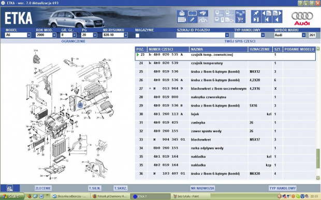Open the OGRANICZENIE tab
Viewport: 321px width, 200px height.
[74, 41]
